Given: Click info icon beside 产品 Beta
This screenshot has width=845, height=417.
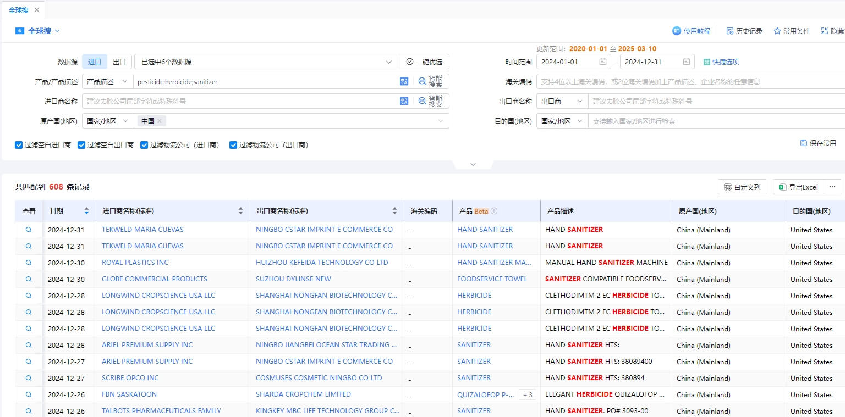Looking at the screenshot, I should (494, 211).
